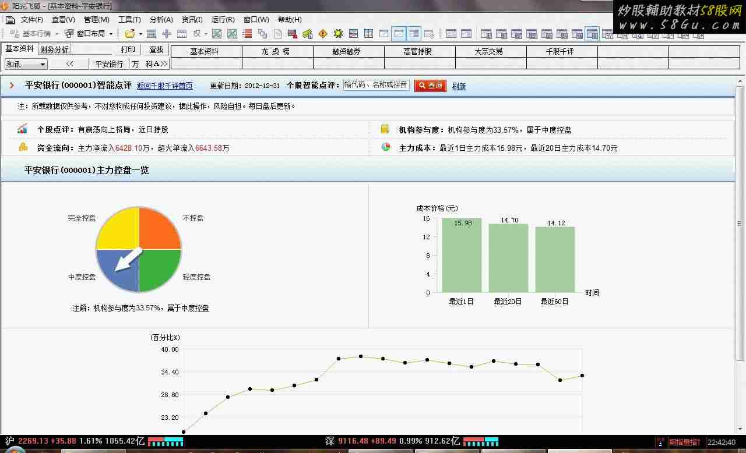Expand the 窗口布局 dropdown arrow
The height and width of the screenshot is (453, 746).
click(111, 34)
